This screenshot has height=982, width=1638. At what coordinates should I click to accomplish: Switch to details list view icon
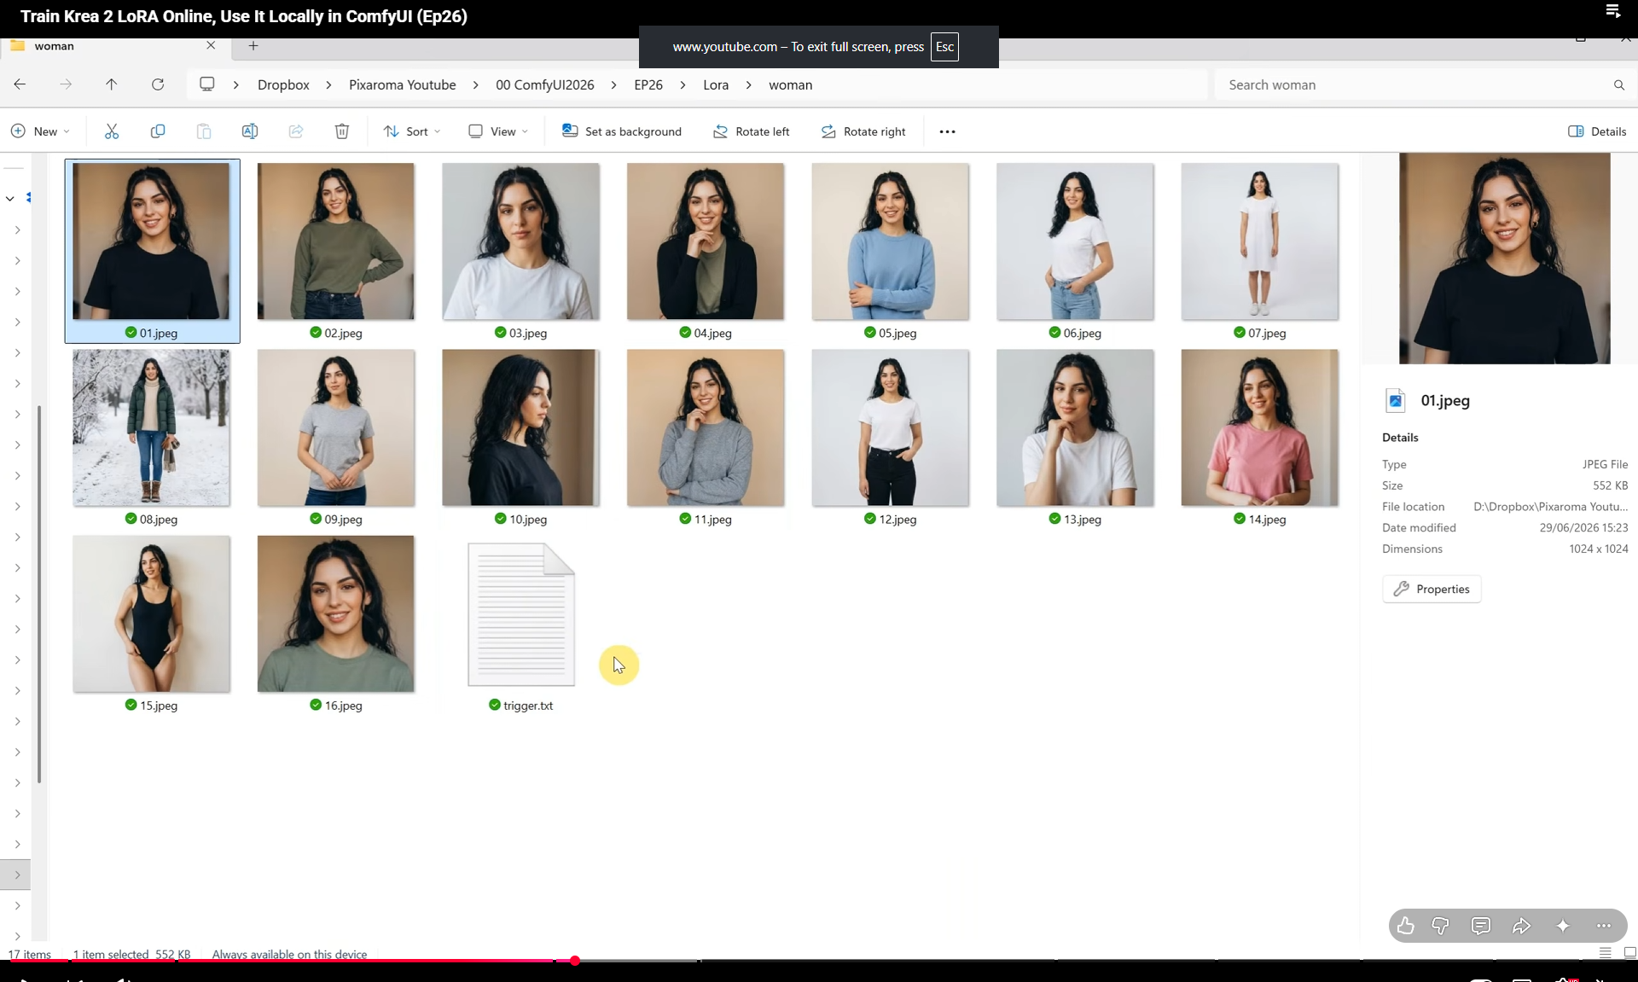pyautogui.click(x=1605, y=952)
